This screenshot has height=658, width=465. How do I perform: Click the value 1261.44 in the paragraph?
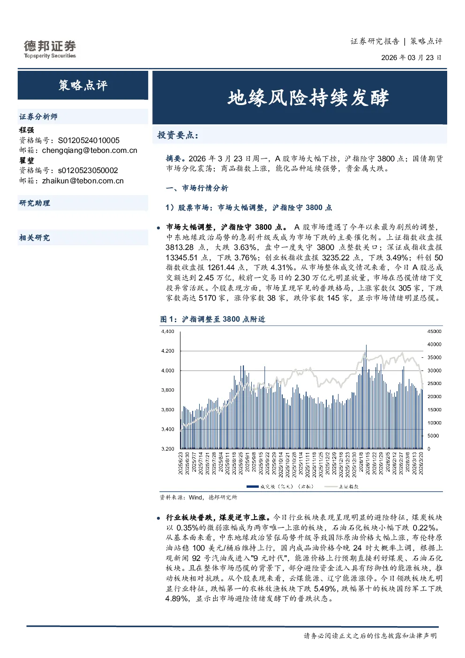221,267
